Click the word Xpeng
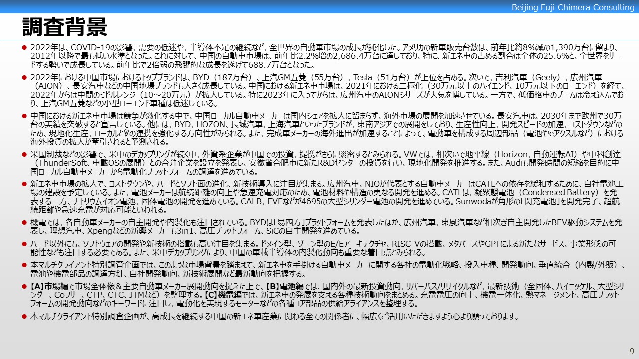 [99, 231]
